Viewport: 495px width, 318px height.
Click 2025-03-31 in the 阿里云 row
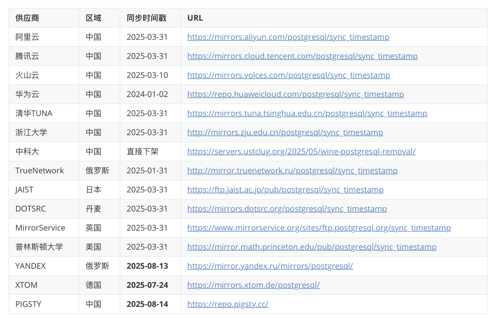pos(147,37)
